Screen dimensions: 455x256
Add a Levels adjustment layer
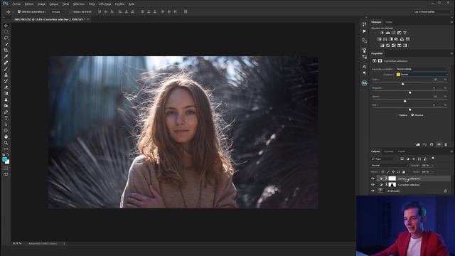[x=387, y=33]
